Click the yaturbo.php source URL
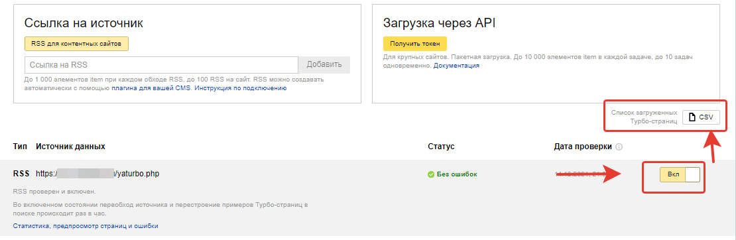Image resolution: width=736 pixels, height=240 pixels. coord(97,174)
